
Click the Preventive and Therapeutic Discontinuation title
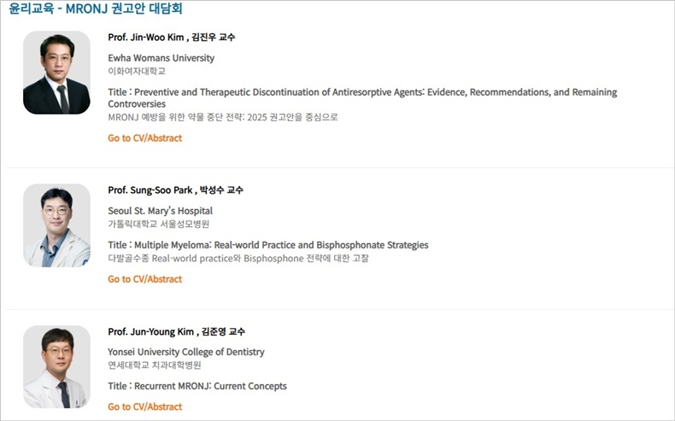click(x=362, y=92)
